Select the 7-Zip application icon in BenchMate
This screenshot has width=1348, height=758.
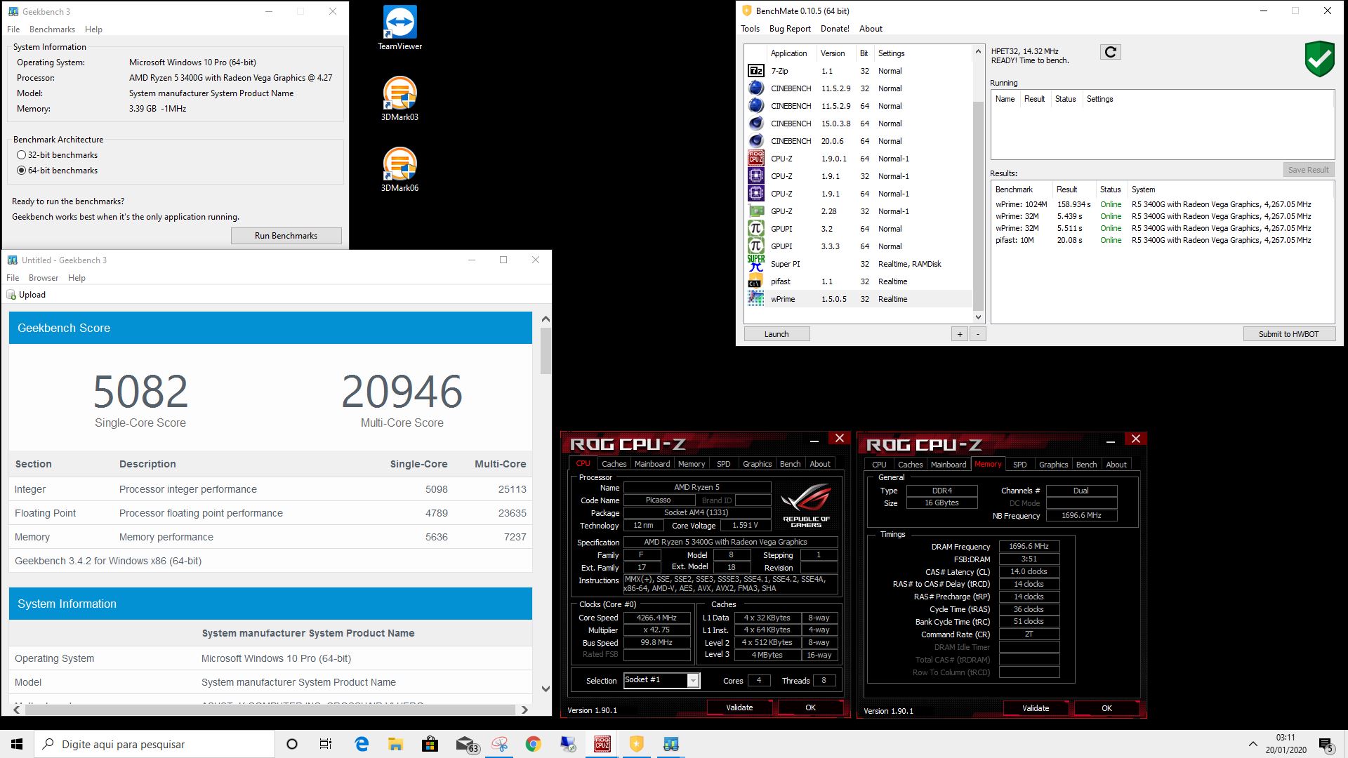755,71
